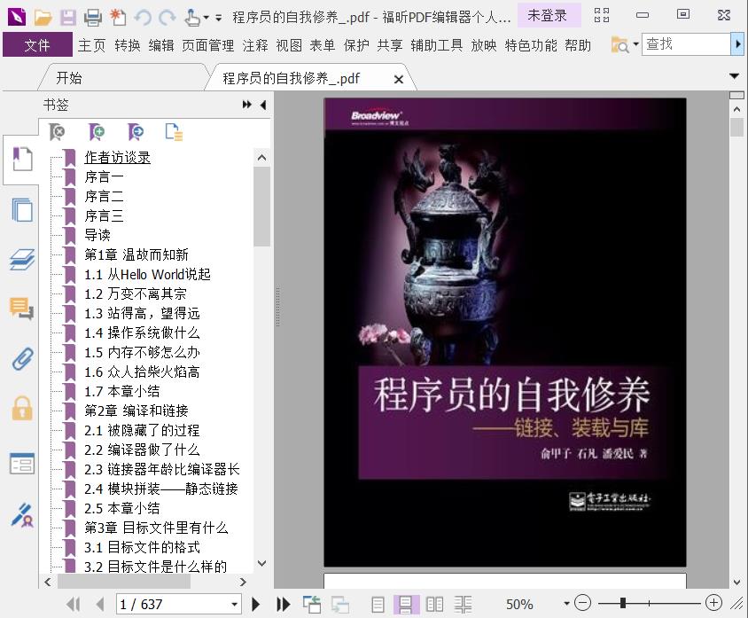Open the Form fields sidebar icon
Viewport: 748px width, 618px height.
tap(22, 464)
